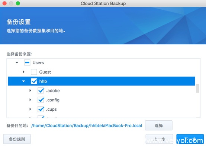Uncheck the .adobe folder checkbox
This screenshot has width=206, height=146.
41,91
